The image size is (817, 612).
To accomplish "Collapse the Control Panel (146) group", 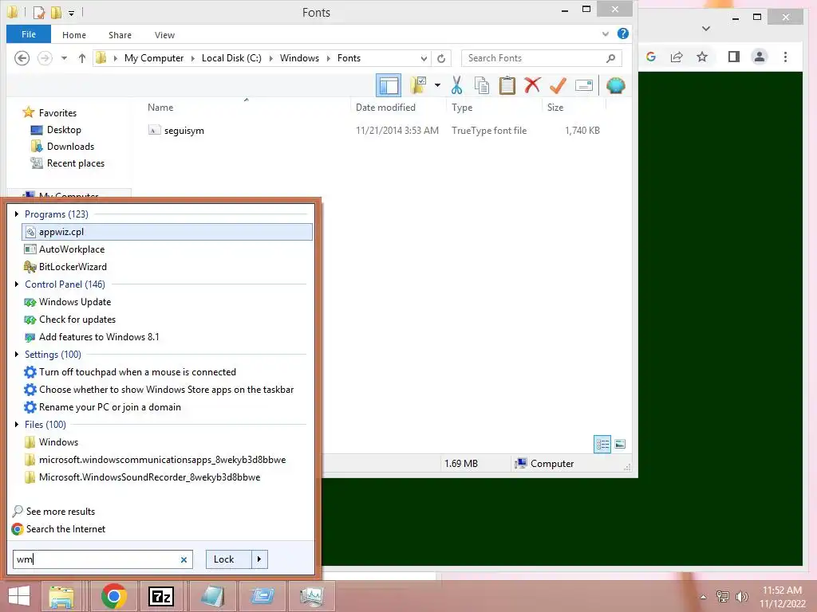I will tap(17, 284).
